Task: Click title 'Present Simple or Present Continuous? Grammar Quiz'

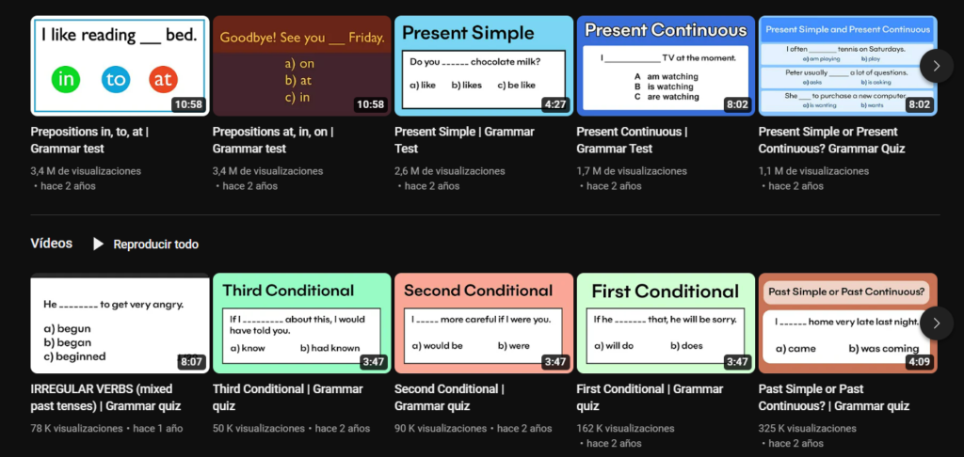Action: coord(827,140)
